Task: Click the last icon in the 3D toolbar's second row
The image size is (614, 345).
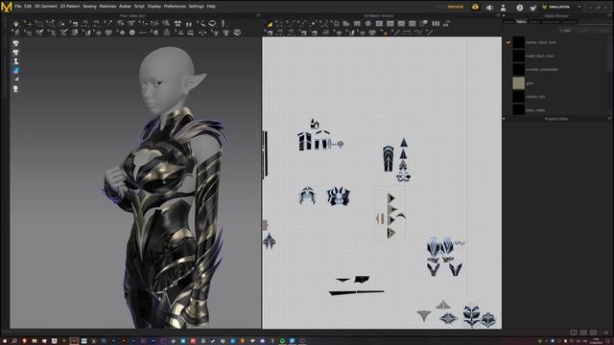Action: pyautogui.click(x=237, y=33)
